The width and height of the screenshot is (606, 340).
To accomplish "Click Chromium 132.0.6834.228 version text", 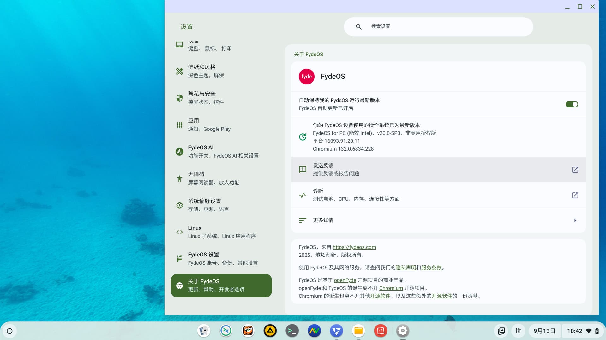I will coord(343,149).
